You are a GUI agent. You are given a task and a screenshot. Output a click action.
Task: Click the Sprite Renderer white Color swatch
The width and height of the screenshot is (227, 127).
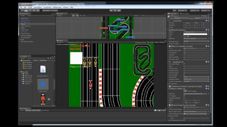click(x=195, y=34)
